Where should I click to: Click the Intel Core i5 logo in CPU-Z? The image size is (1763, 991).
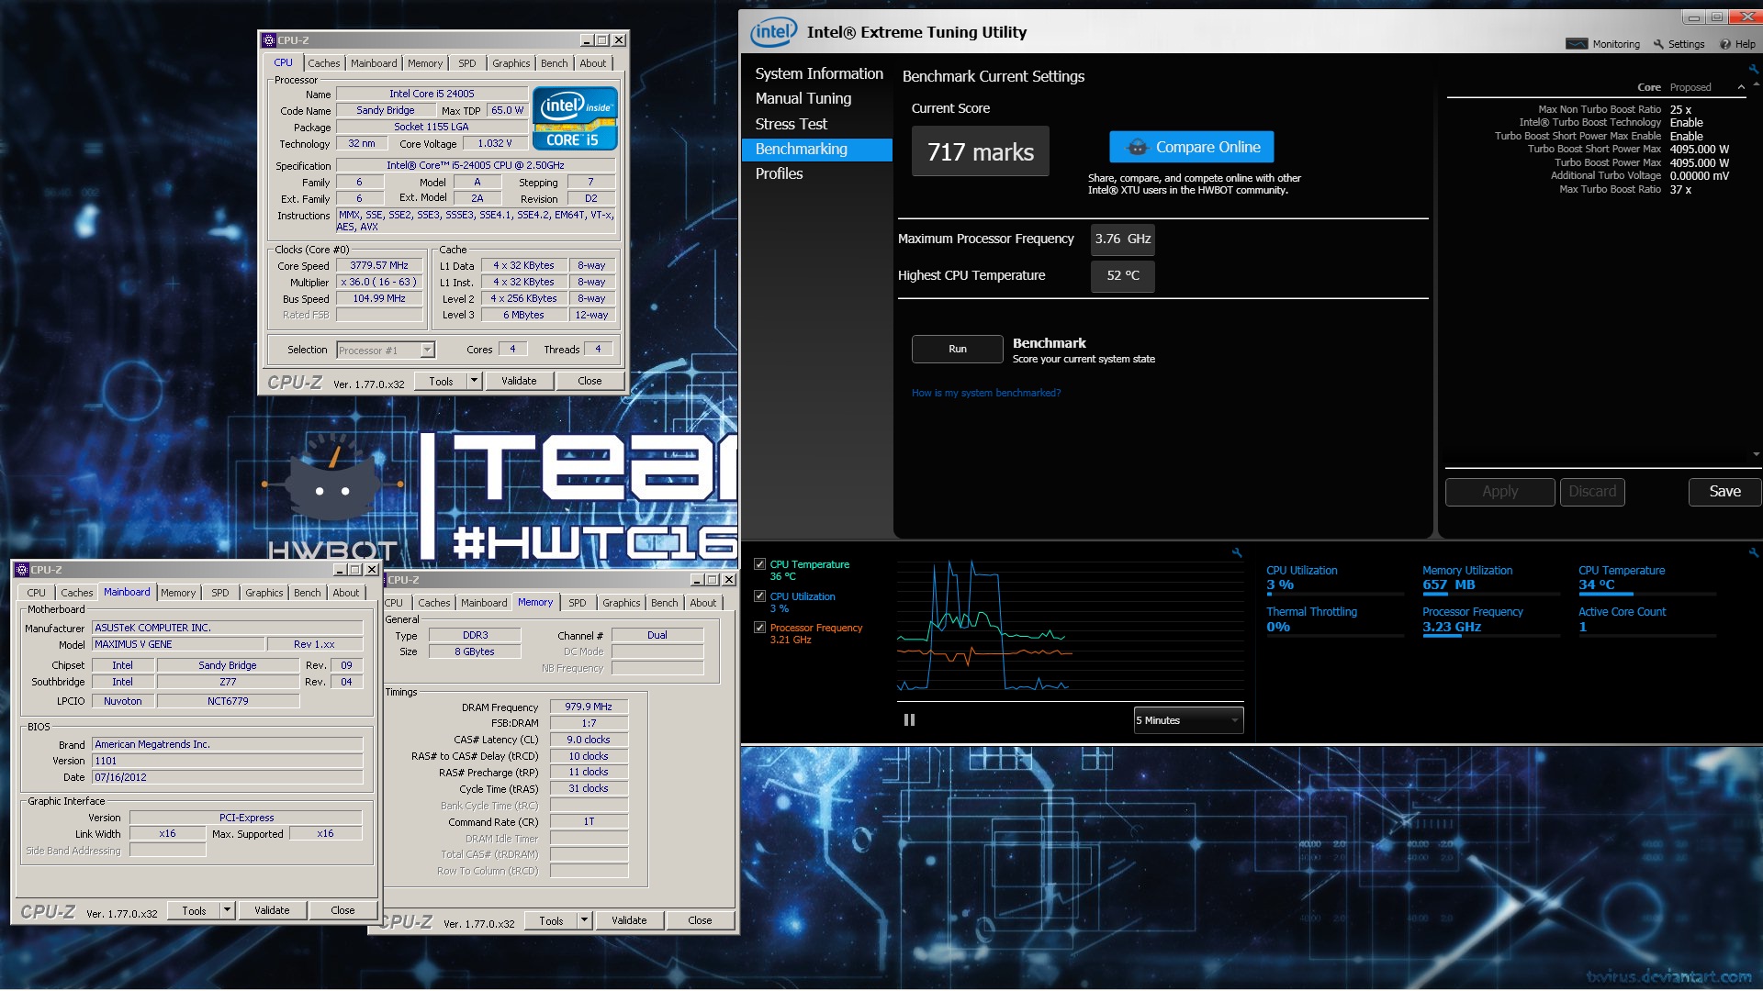click(x=575, y=118)
